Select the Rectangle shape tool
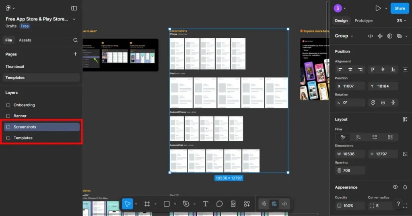This screenshot has width=412, height=216. coord(167,204)
